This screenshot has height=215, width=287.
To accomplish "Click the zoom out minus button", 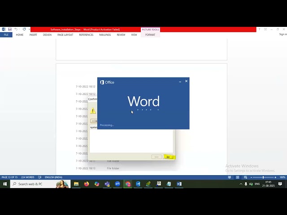I will 251,177.
